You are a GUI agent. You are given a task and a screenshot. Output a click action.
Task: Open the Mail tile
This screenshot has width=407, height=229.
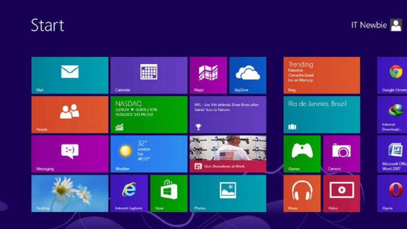pos(70,76)
